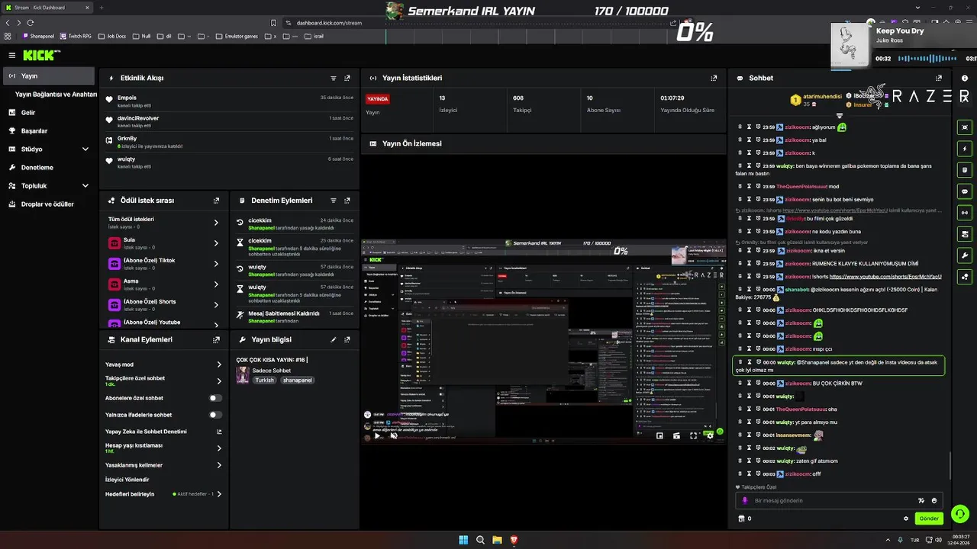Image resolution: width=977 pixels, height=549 pixels.
Task: Open the Sula reward chevron
Action: 216,243
